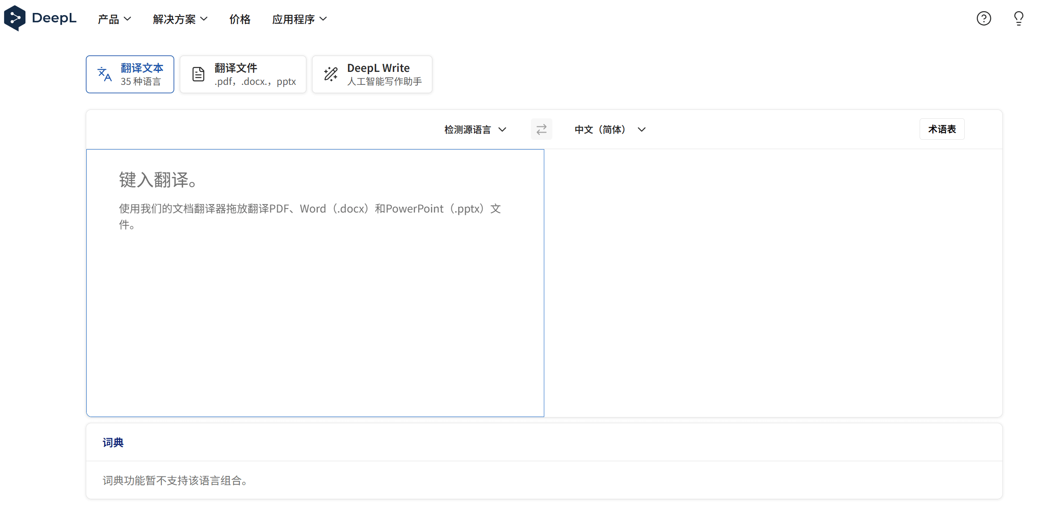Click the DeepL hexagon logo icon
Viewport: 1047px width, 509px height.
pyautogui.click(x=14, y=18)
